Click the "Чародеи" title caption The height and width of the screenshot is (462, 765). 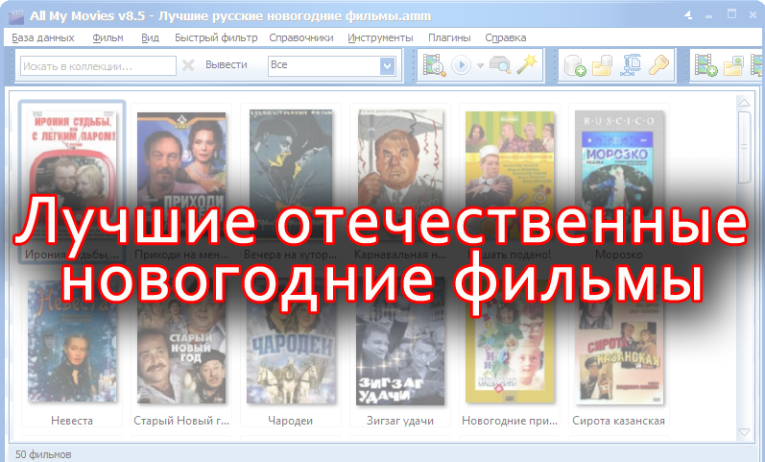(x=290, y=421)
